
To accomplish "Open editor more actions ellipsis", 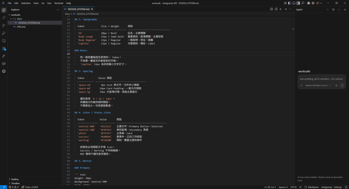I will pos(290,9).
